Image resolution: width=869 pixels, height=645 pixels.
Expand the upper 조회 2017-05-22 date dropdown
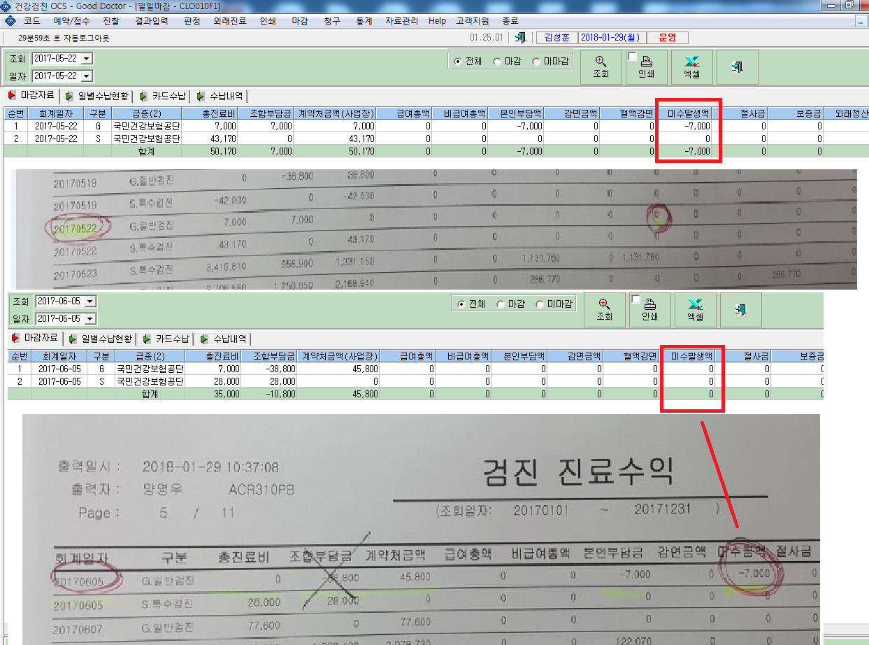pos(87,59)
